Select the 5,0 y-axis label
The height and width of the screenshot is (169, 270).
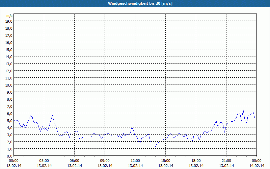click(10, 121)
